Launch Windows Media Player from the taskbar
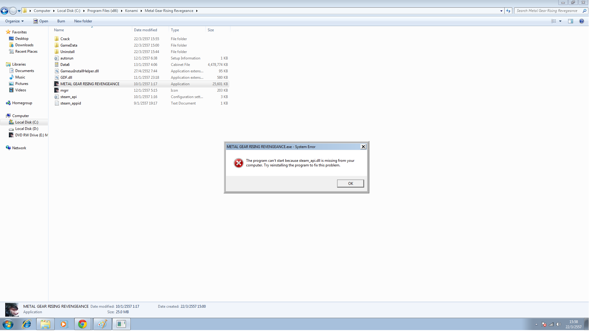Screen dimensions: 589x331 pyautogui.click(x=64, y=324)
